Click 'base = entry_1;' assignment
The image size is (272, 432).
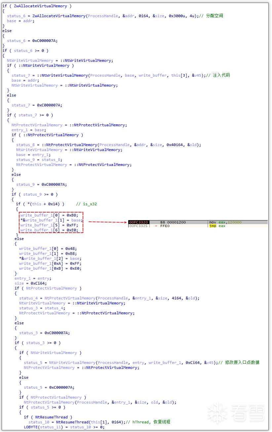(33, 155)
